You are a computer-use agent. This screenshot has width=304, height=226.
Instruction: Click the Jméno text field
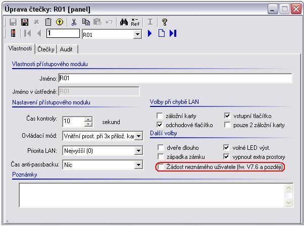point(175,78)
